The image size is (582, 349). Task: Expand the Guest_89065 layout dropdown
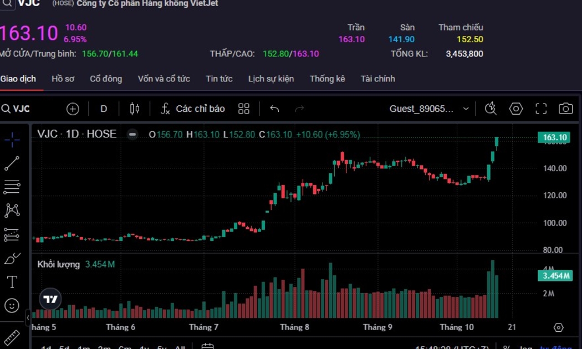click(x=466, y=109)
